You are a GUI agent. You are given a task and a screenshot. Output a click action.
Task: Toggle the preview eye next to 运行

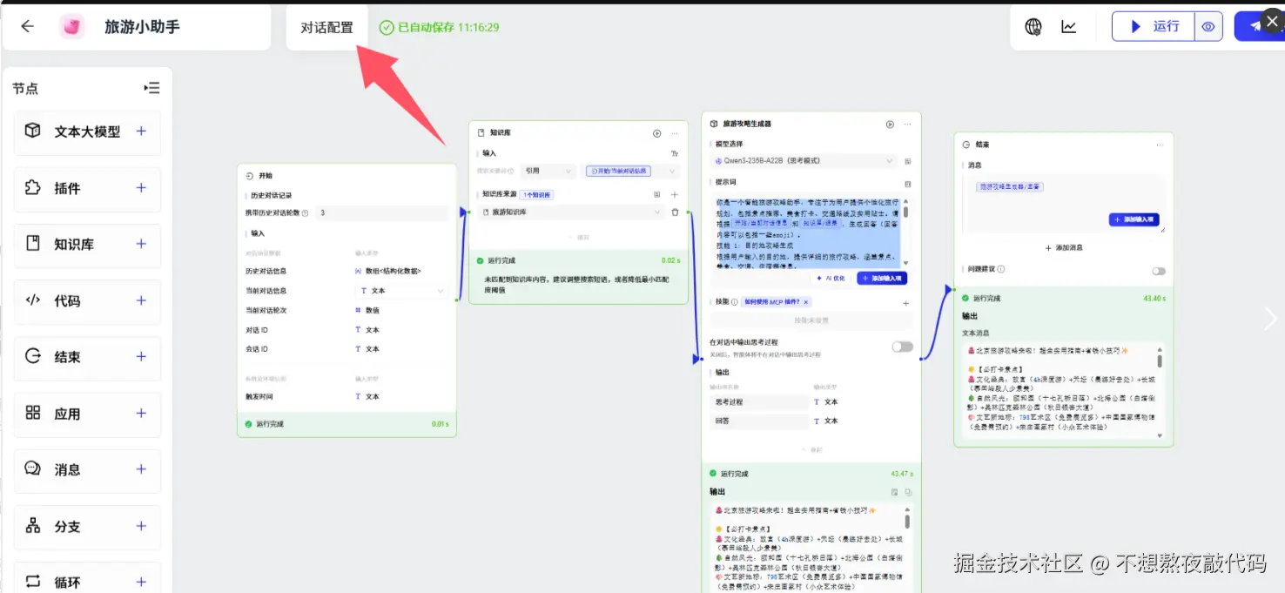point(1208,27)
